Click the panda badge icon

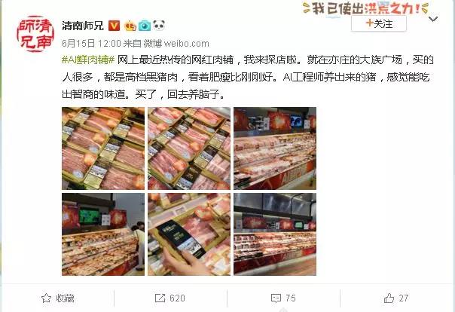pyautogui.click(x=159, y=26)
